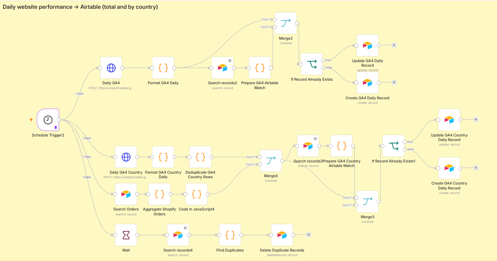Open Create GA4 Country Daily Record node
The image size is (497, 261).
click(x=449, y=168)
